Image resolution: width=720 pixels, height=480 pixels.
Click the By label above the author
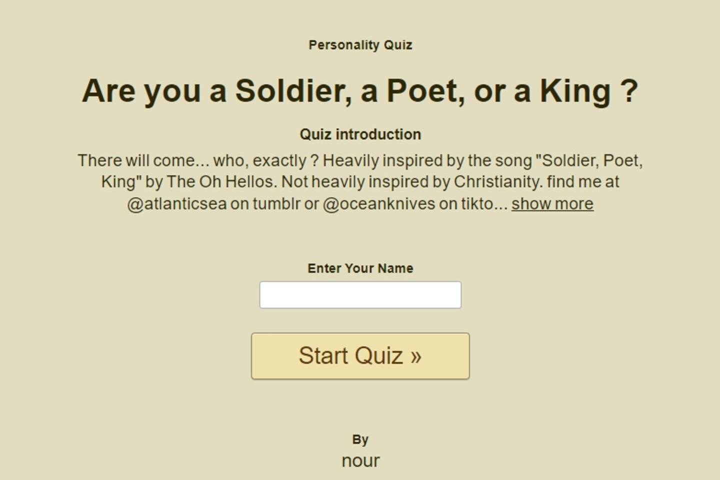pyautogui.click(x=360, y=439)
